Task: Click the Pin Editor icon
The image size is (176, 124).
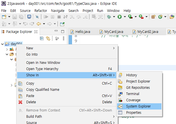Action: tap(62, 24)
